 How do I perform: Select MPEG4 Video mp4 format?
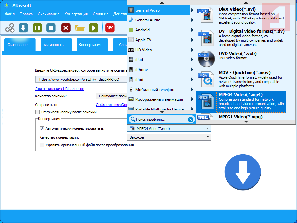pos(241,101)
